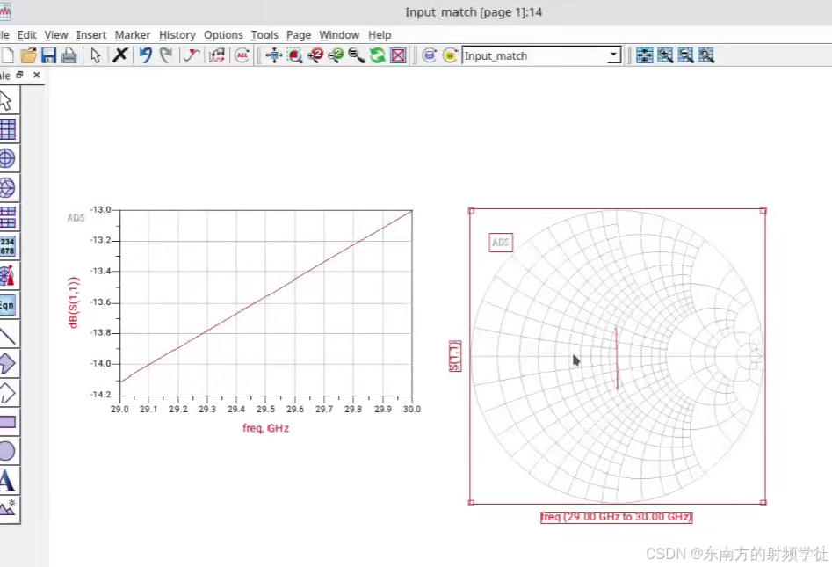Screen dimensions: 832x567
Task: Insert a picture with the mountain icon
Action: click(8, 509)
